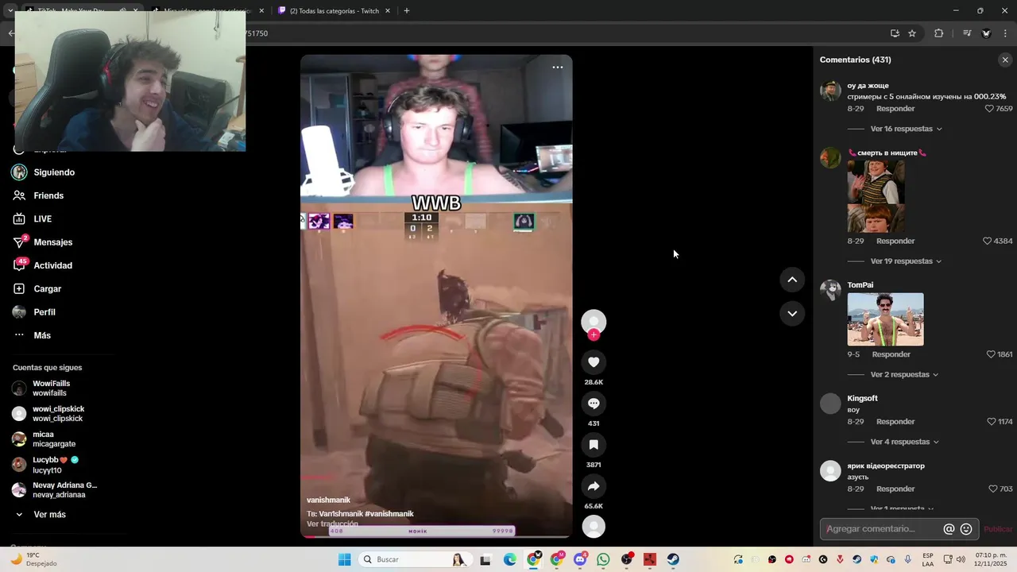Image resolution: width=1017 pixels, height=572 pixels.
Task: Expand Ver 4 respuestas
Action: tap(904, 443)
